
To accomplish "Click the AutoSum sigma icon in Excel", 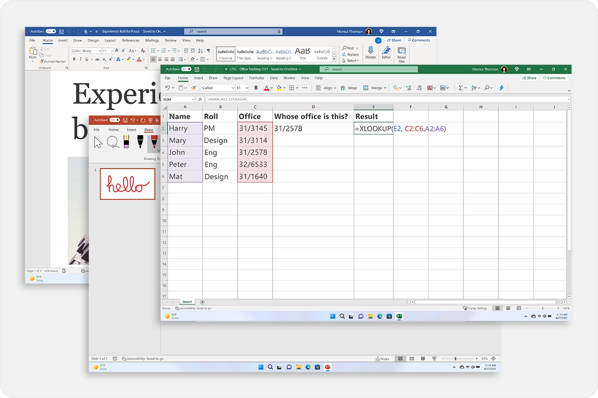I will pyautogui.click(x=461, y=88).
